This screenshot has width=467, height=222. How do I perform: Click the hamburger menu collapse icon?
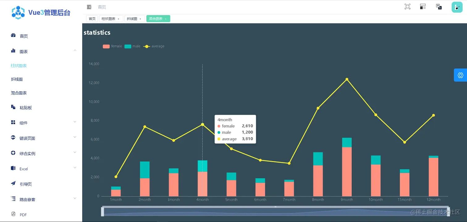coord(89,7)
